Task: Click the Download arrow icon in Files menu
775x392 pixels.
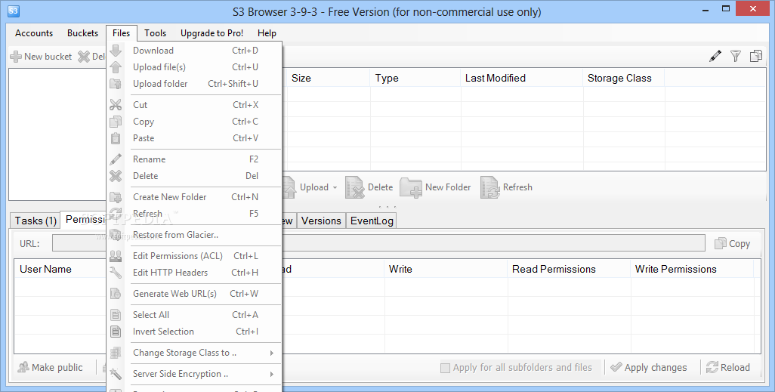Action: tap(116, 51)
